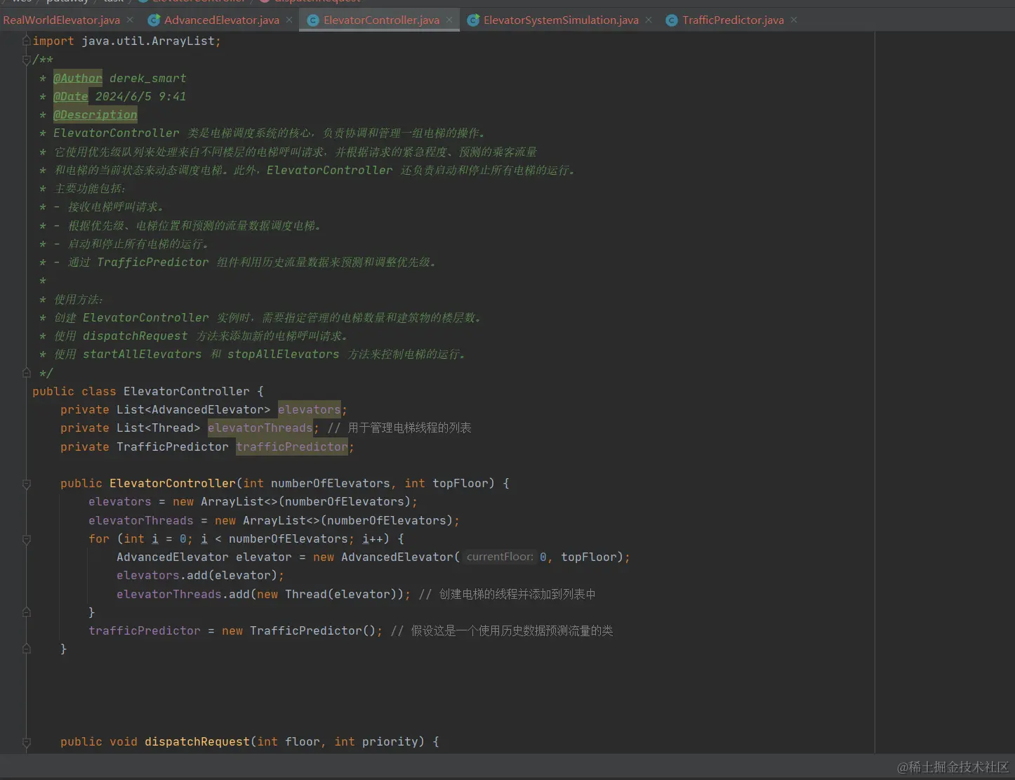Click the class icon on TrafficPredictor.java tab
The image size is (1015, 780).
pos(672,20)
